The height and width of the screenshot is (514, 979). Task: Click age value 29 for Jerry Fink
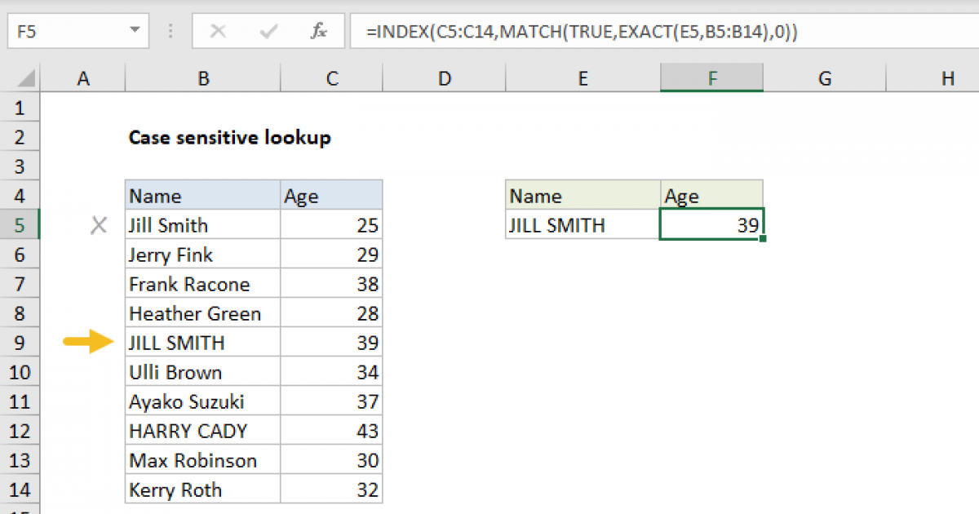pos(331,255)
